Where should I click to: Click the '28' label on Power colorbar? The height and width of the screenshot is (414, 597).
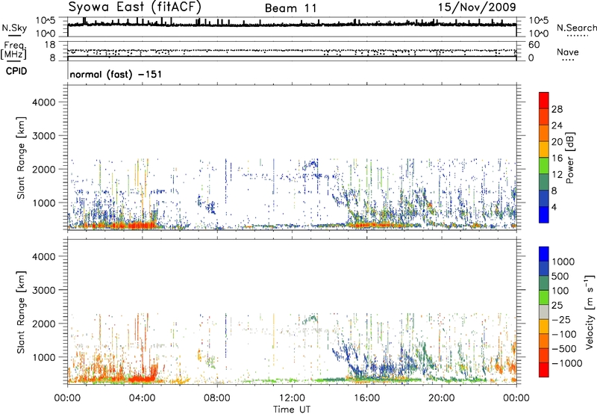pyautogui.click(x=557, y=109)
